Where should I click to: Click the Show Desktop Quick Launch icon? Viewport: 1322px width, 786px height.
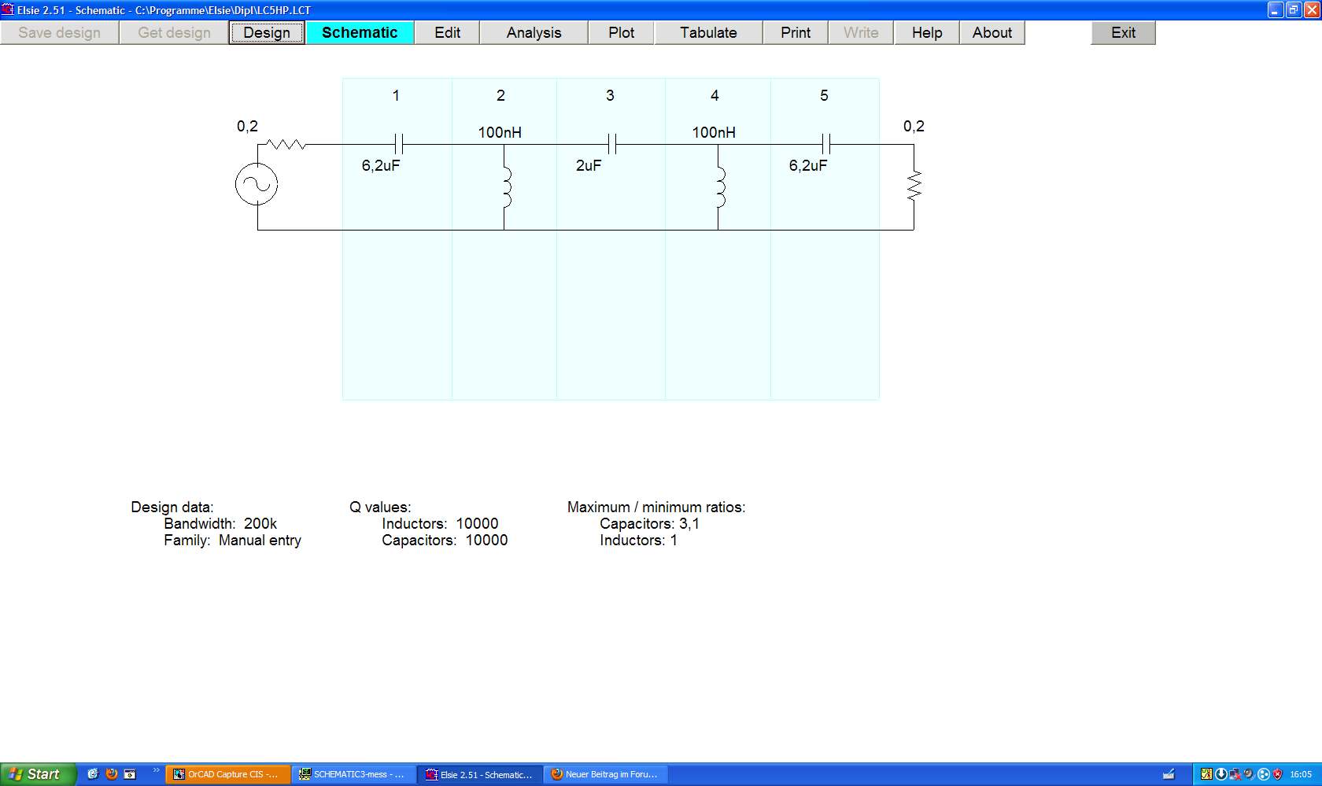coord(131,774)
